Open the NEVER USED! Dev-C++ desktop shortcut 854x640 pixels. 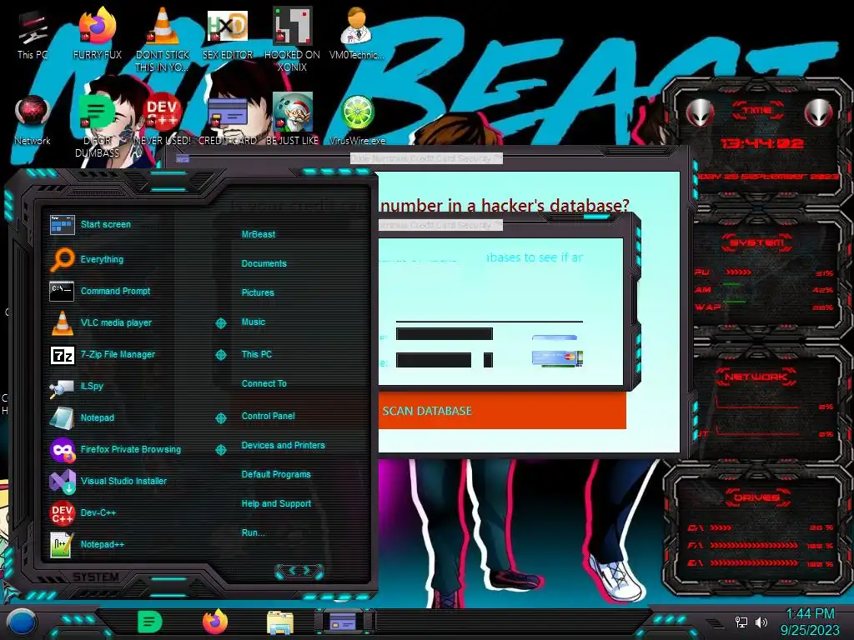point(163,120)
